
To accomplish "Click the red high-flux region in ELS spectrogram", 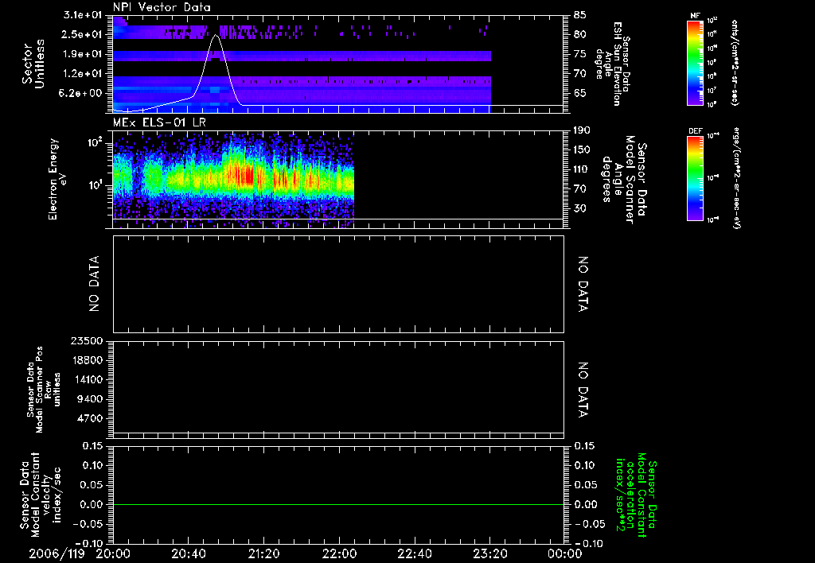I will point(244,175).
